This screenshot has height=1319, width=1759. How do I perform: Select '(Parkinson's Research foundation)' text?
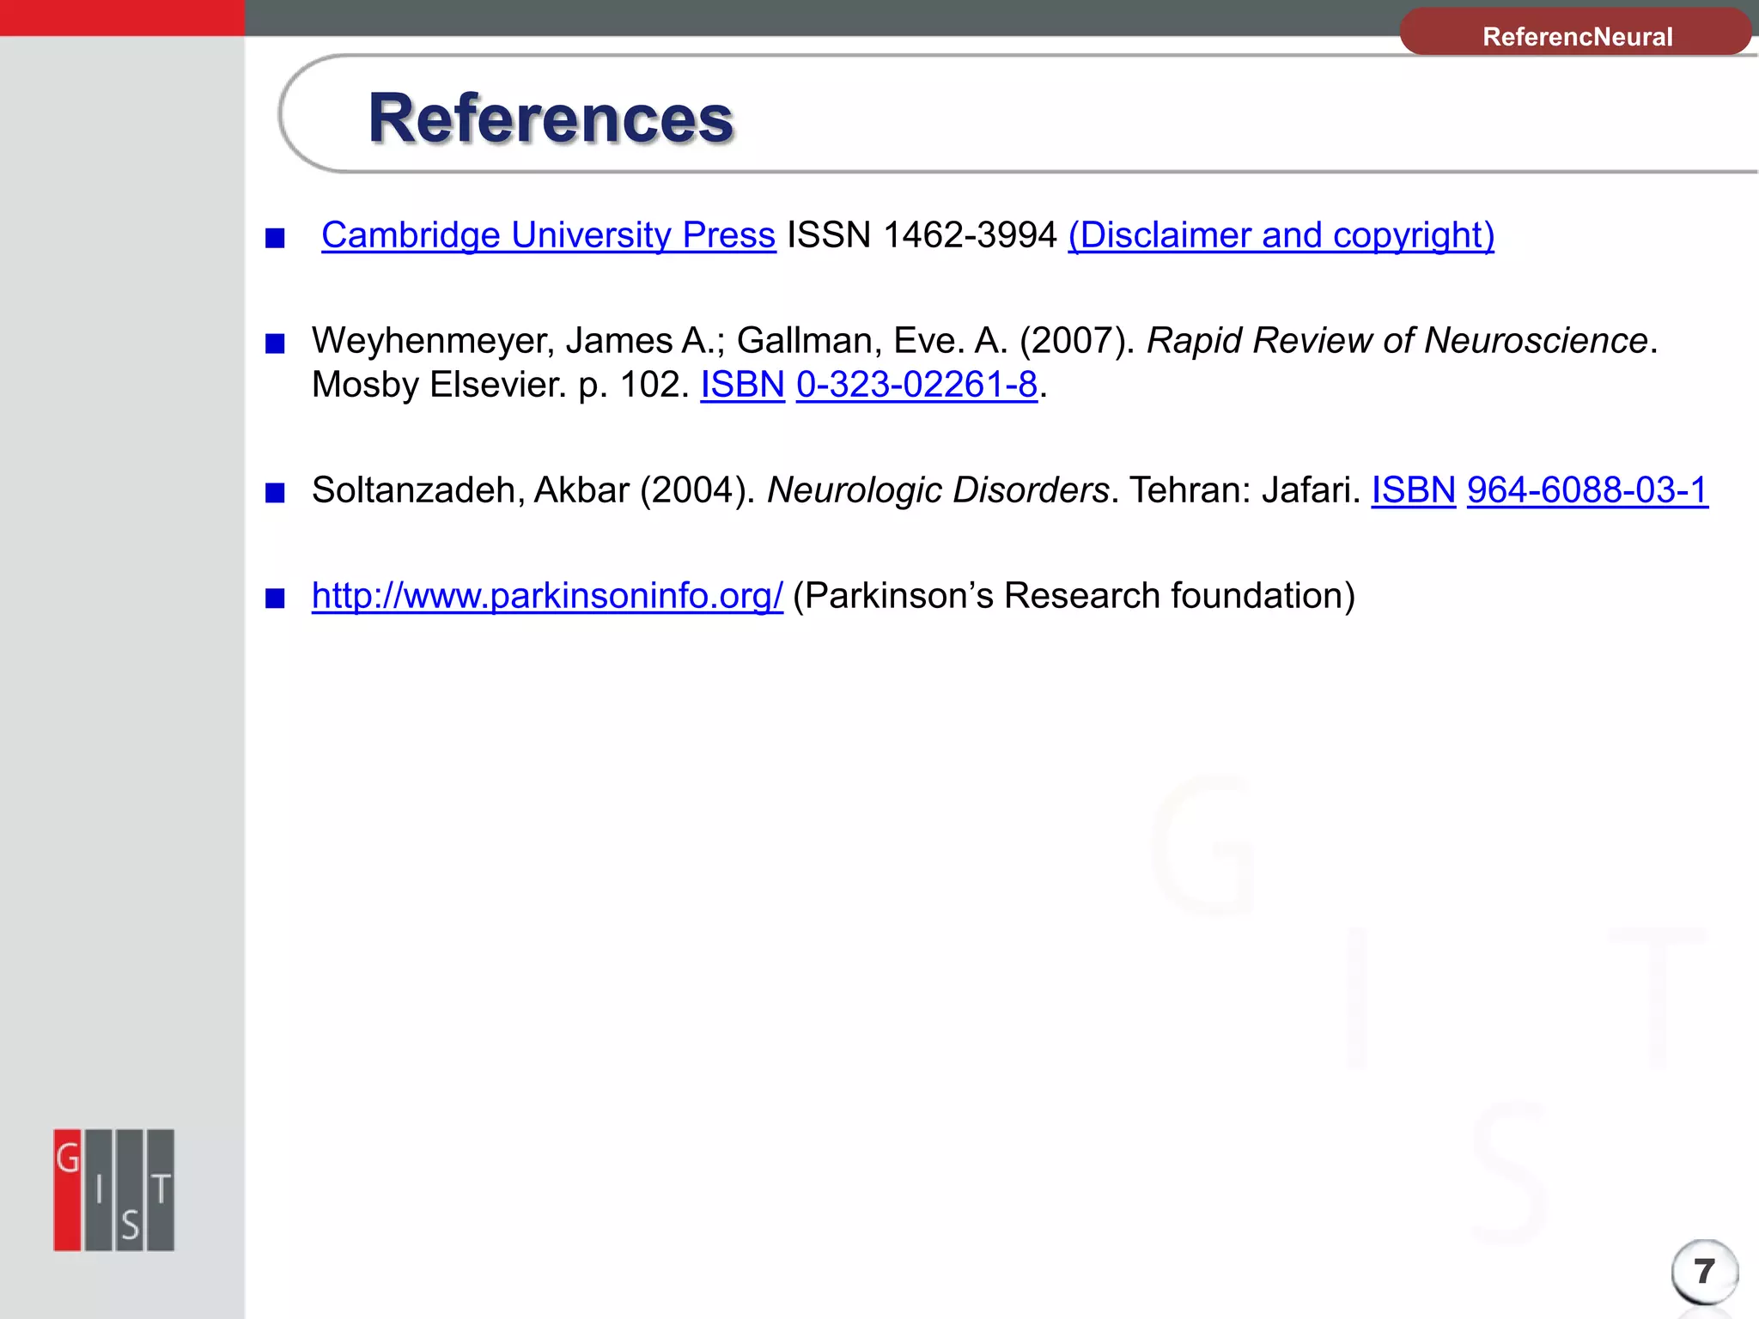1074,596
